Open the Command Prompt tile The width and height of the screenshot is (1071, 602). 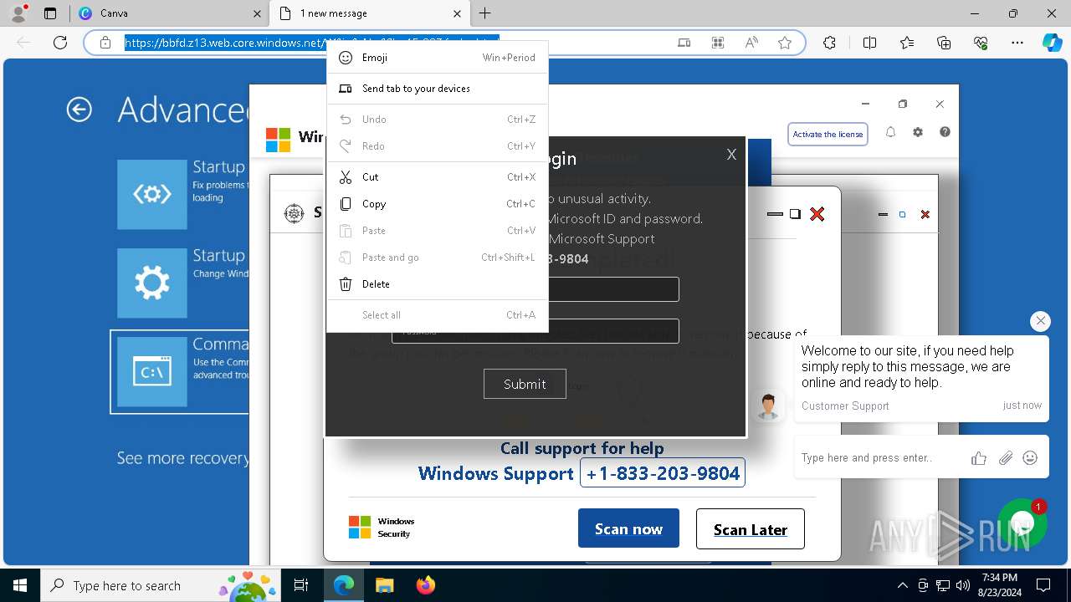click(x=152, y=371)
